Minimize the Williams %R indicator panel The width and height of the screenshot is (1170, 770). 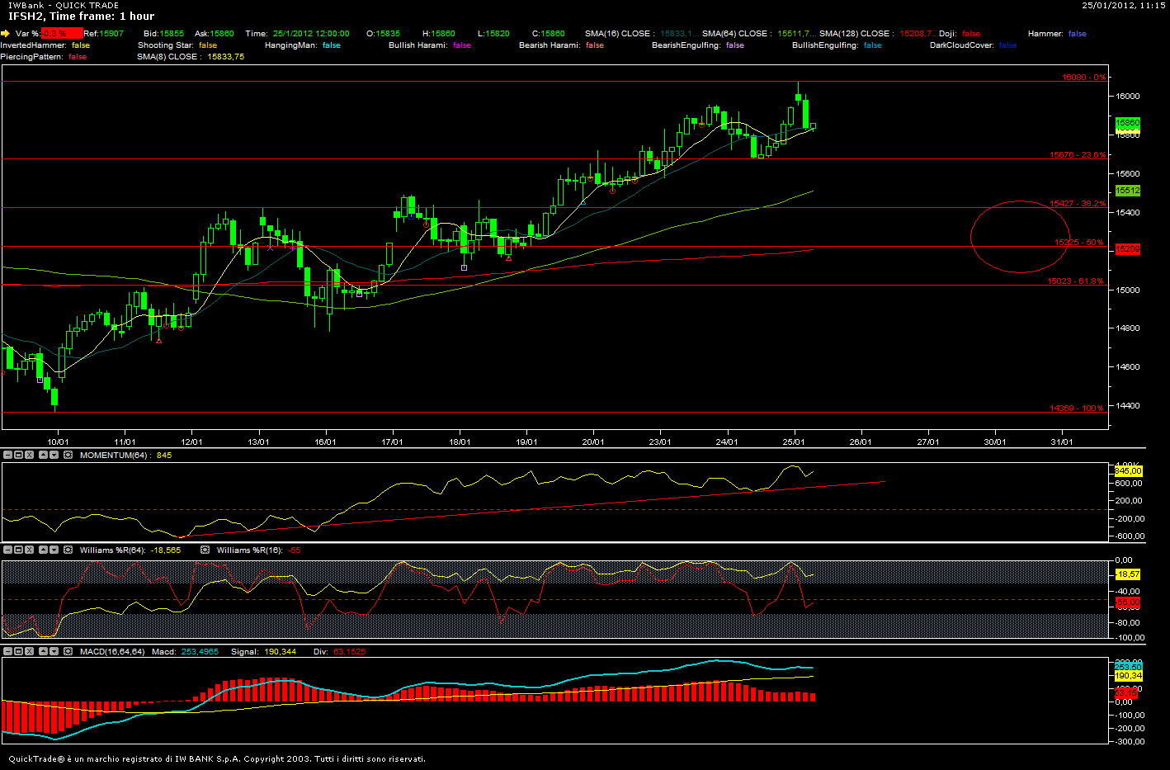click(7, 549)
